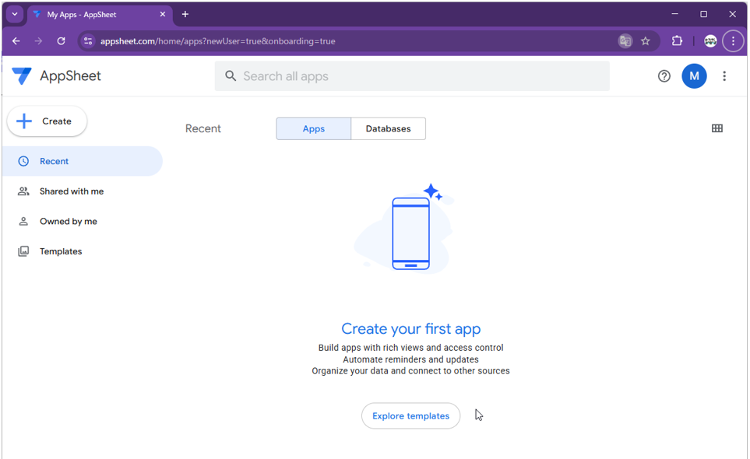Click the Explore templates button
Image resolution: width=750 pixels, height=459 pixels.
410,416
